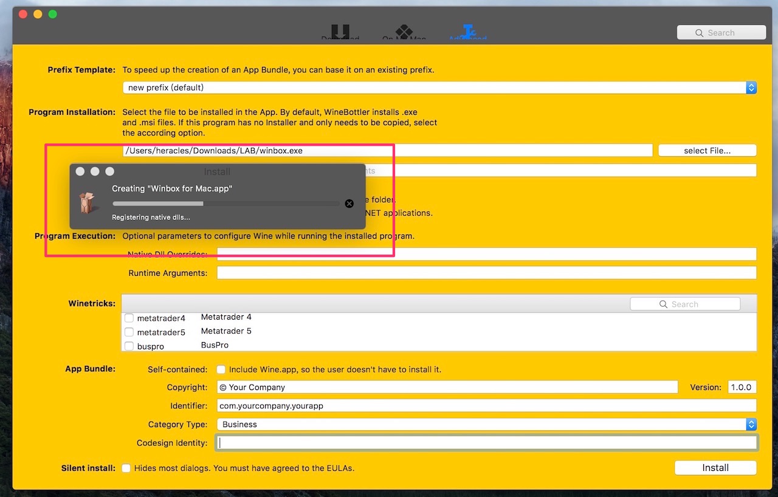Click the toolbar Search field
The image size is (778, 497).
[721, 33]
